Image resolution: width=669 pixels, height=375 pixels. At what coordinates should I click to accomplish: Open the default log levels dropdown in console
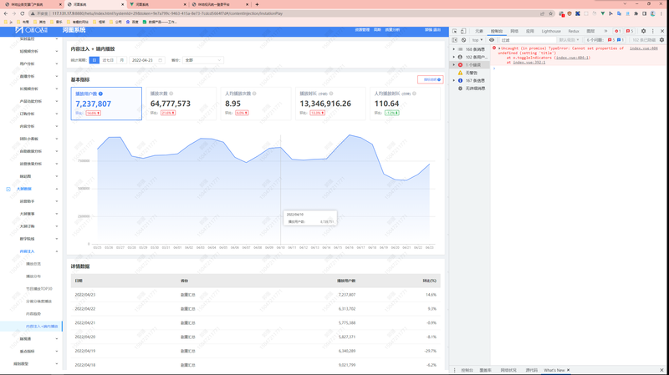(569, 40)
